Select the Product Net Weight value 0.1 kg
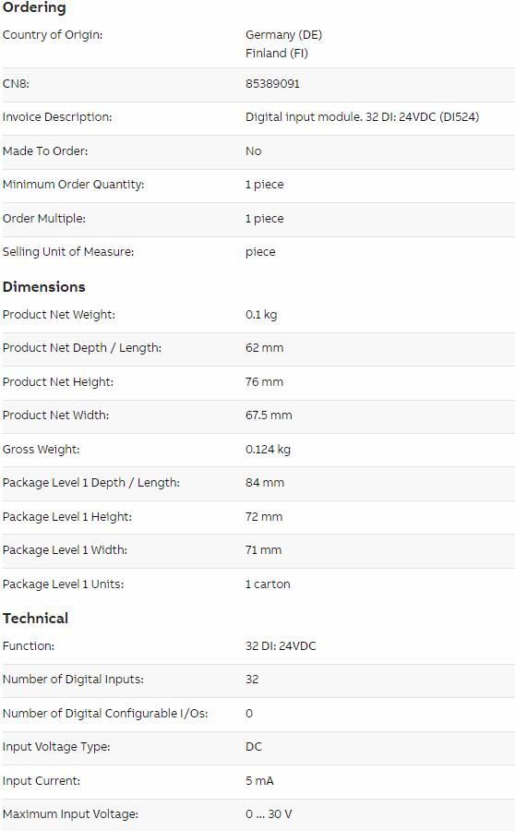 pyautogui.click(x=261, y=314)
